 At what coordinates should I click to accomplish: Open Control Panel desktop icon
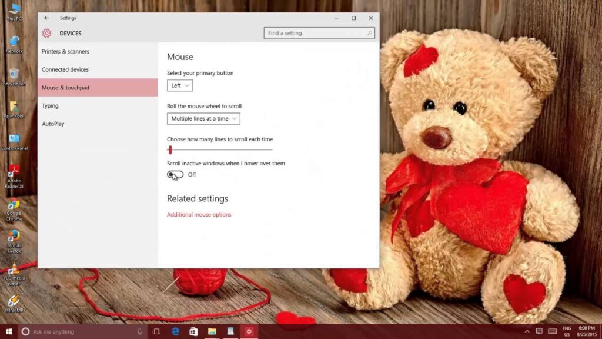pos(14,142)
